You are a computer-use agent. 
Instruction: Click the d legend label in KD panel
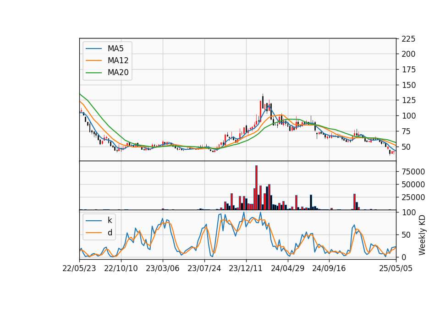click(x=110, y=233)
